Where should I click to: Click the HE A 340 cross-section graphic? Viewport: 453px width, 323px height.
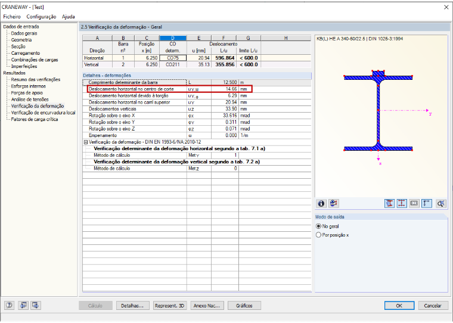click(378, 110)
